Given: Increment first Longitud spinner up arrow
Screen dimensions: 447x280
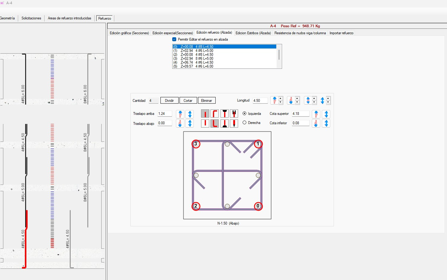Looking at the screenshot, I should point(281,99).
